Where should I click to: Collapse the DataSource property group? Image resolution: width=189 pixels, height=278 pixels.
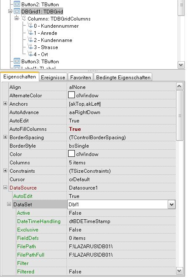pyautogui.click(x=5, y=187)
